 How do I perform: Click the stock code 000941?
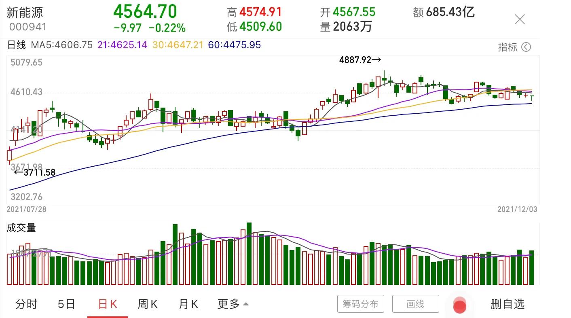click(28, 27)
